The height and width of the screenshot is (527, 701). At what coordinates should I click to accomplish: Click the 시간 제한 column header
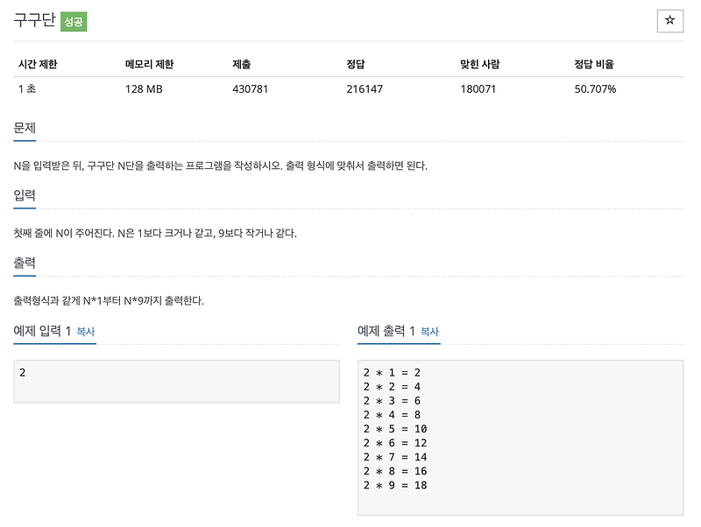click(x=40, y=63)
